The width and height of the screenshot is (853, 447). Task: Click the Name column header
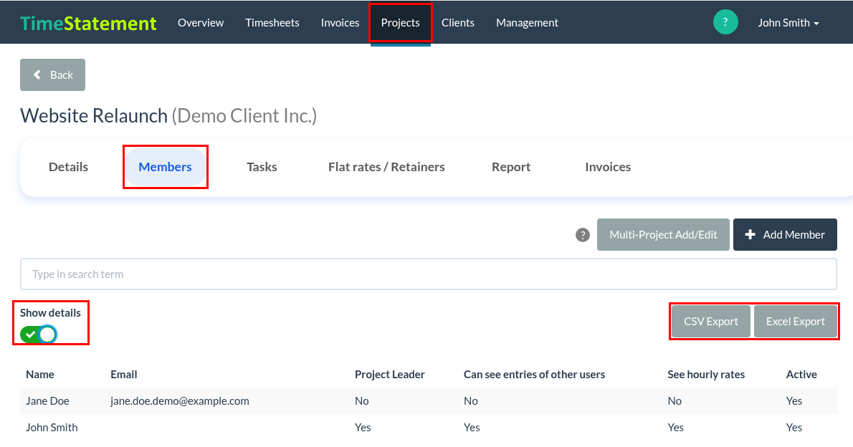coord(40,375)
